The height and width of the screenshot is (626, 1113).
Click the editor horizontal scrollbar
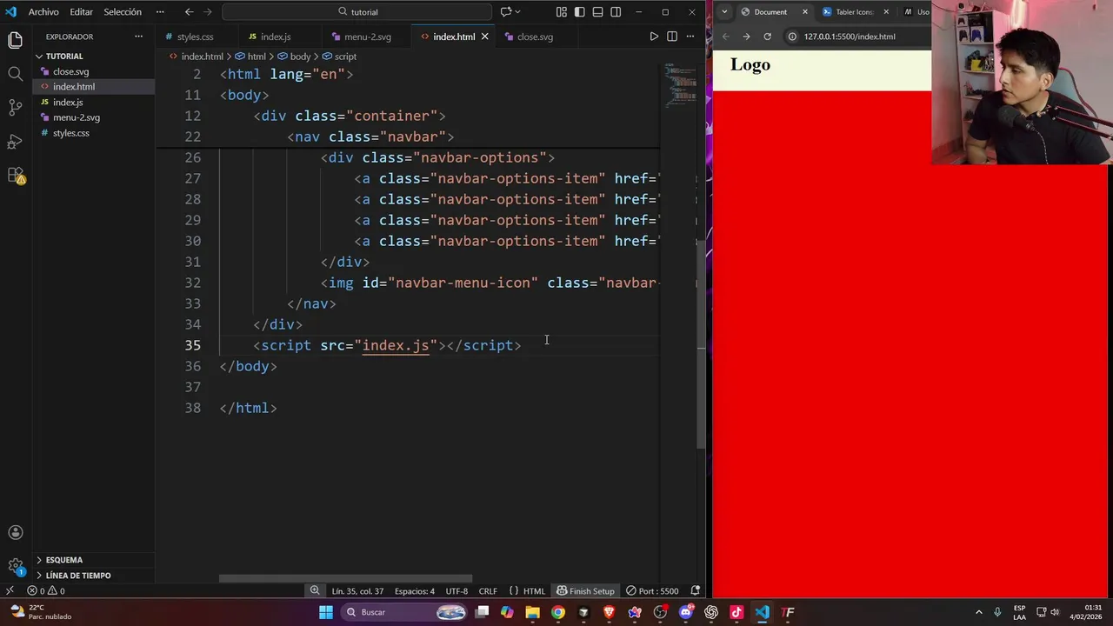(345, 579)
